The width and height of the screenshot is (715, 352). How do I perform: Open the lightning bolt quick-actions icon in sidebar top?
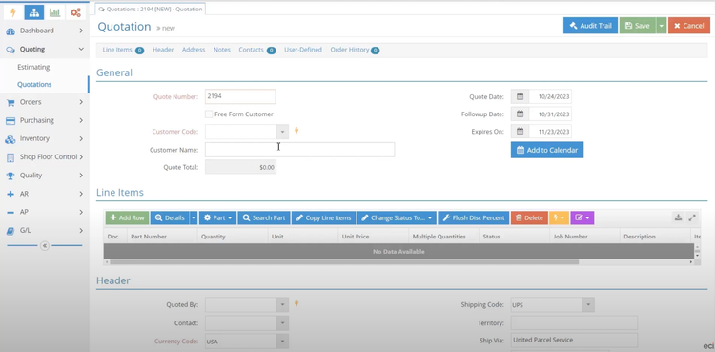[x=12, y=12]
